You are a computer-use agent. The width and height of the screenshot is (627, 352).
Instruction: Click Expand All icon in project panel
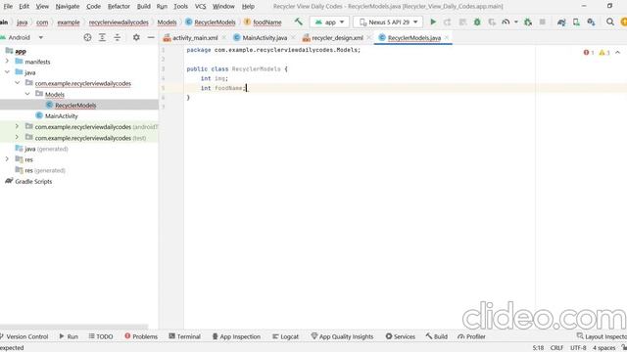pos(102,37)
